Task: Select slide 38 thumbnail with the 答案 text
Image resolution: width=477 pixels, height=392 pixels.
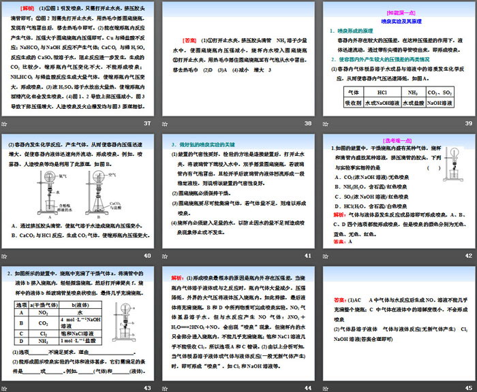Action: click(x=238, y=58)
